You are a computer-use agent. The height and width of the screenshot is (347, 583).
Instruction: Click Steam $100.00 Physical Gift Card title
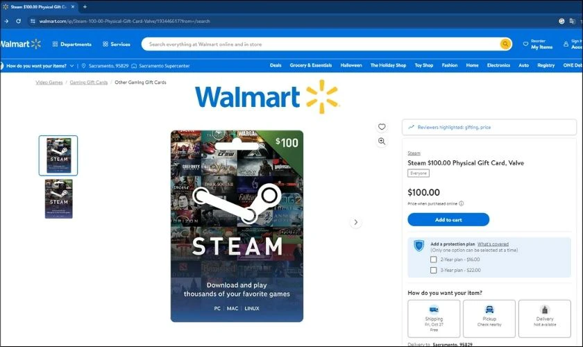pos(466,163)
